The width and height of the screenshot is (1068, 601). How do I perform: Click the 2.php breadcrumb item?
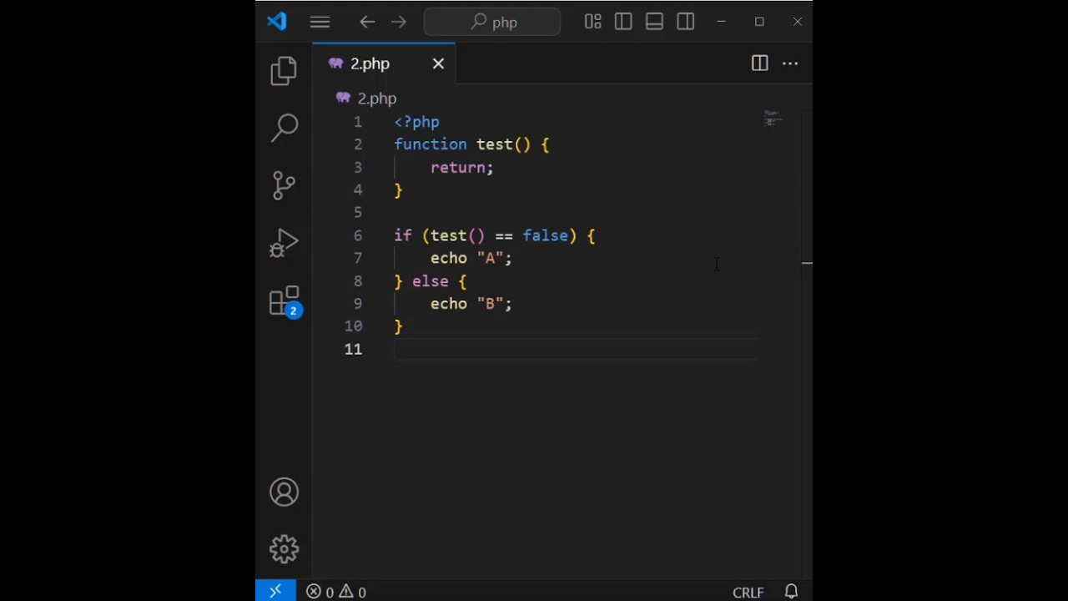click(366, 98)
